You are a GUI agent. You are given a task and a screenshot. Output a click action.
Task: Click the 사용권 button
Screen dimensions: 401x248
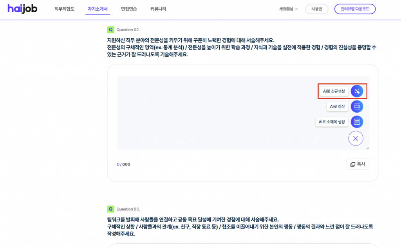click(316, 9)
